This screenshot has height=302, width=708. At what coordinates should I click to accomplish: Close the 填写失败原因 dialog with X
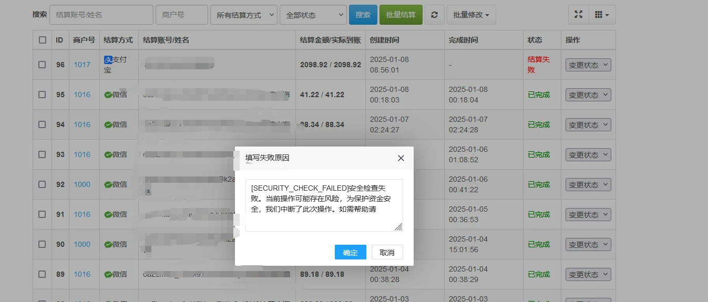(x=401, y=158)
